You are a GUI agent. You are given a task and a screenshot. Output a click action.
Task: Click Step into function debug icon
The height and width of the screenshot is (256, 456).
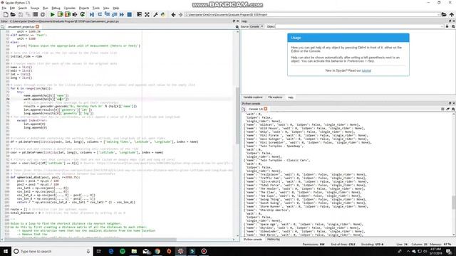click(107, 14)
